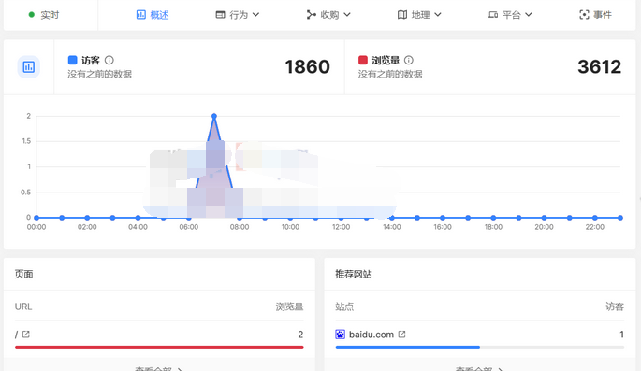641x371 pixels.
Task: Click the red pageviews bar for /
Action: point(159,347)
